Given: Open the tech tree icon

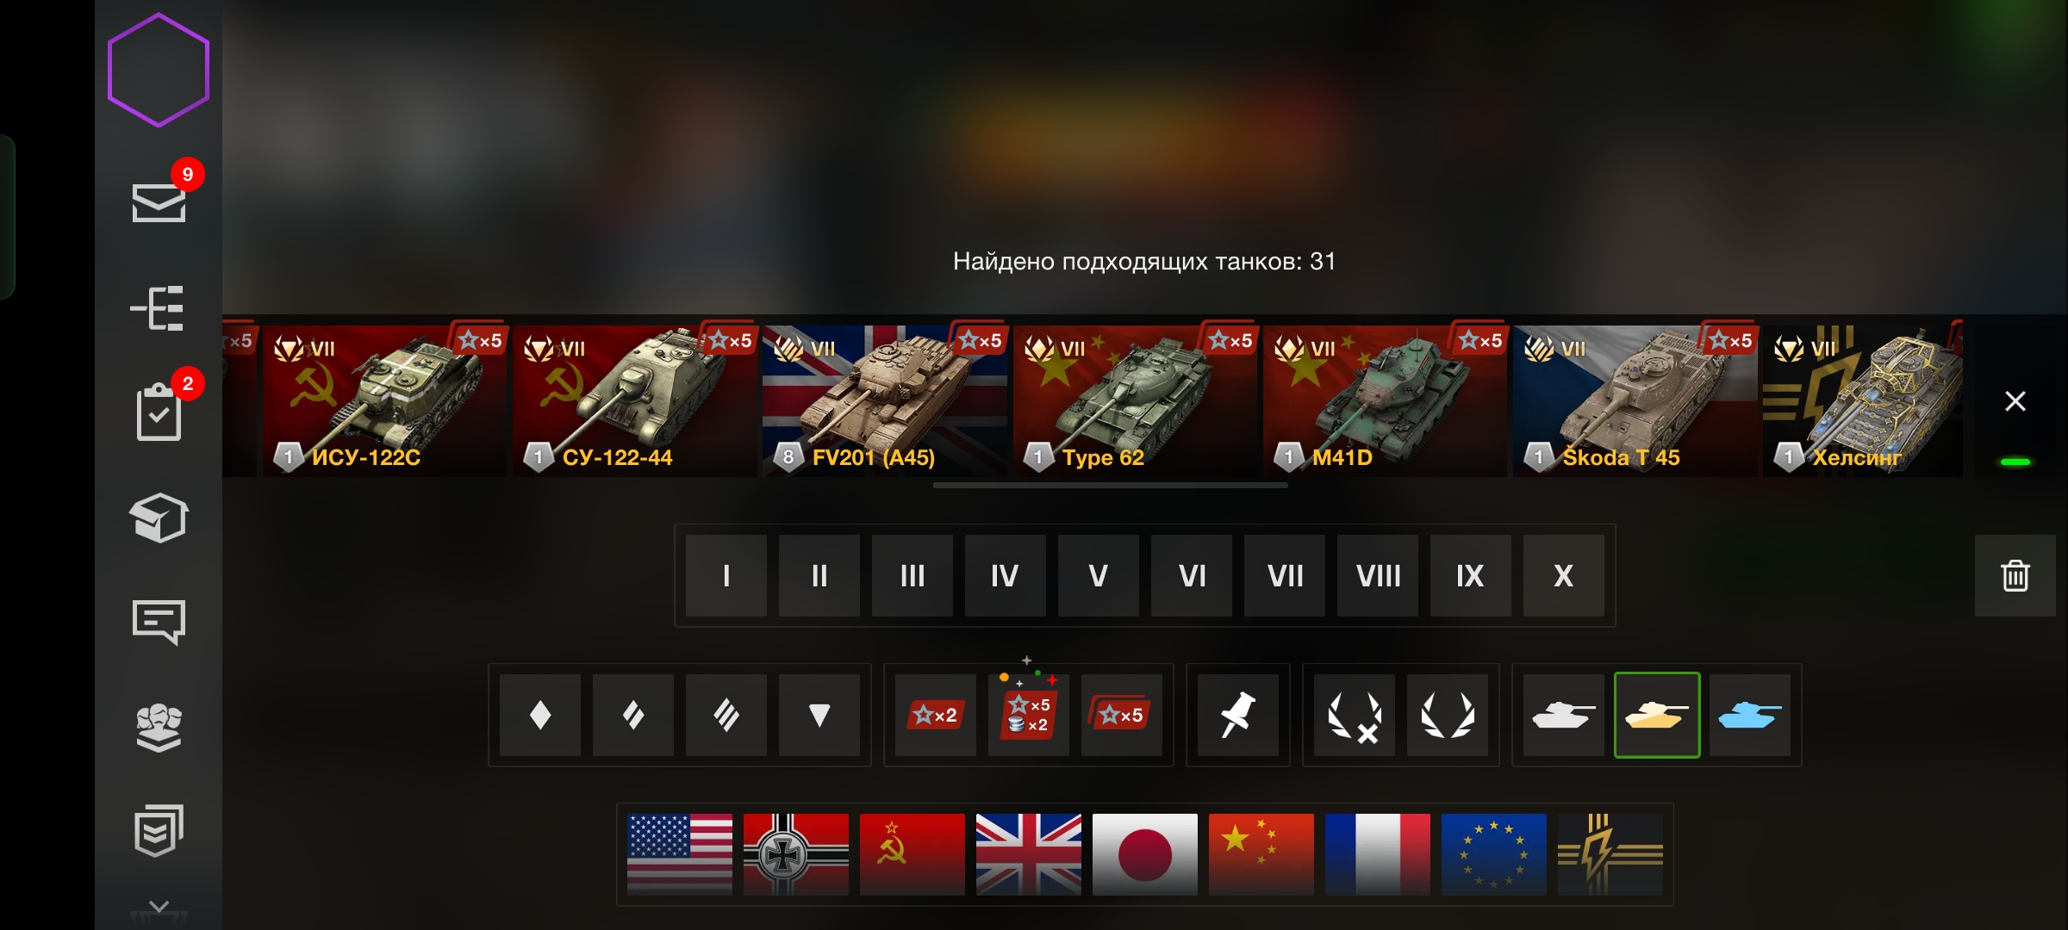Looking at the screenshot, I should point(158,308).
